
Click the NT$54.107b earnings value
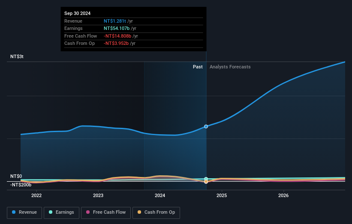click(117, 28)
